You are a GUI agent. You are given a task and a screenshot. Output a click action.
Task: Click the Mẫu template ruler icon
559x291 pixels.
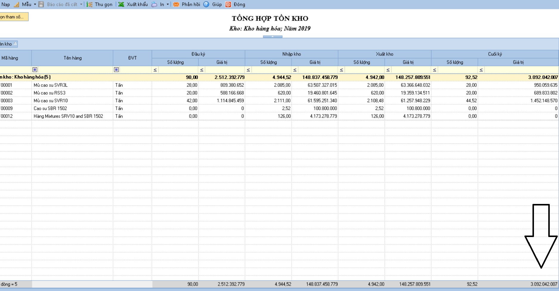click(x=17, y=4)
